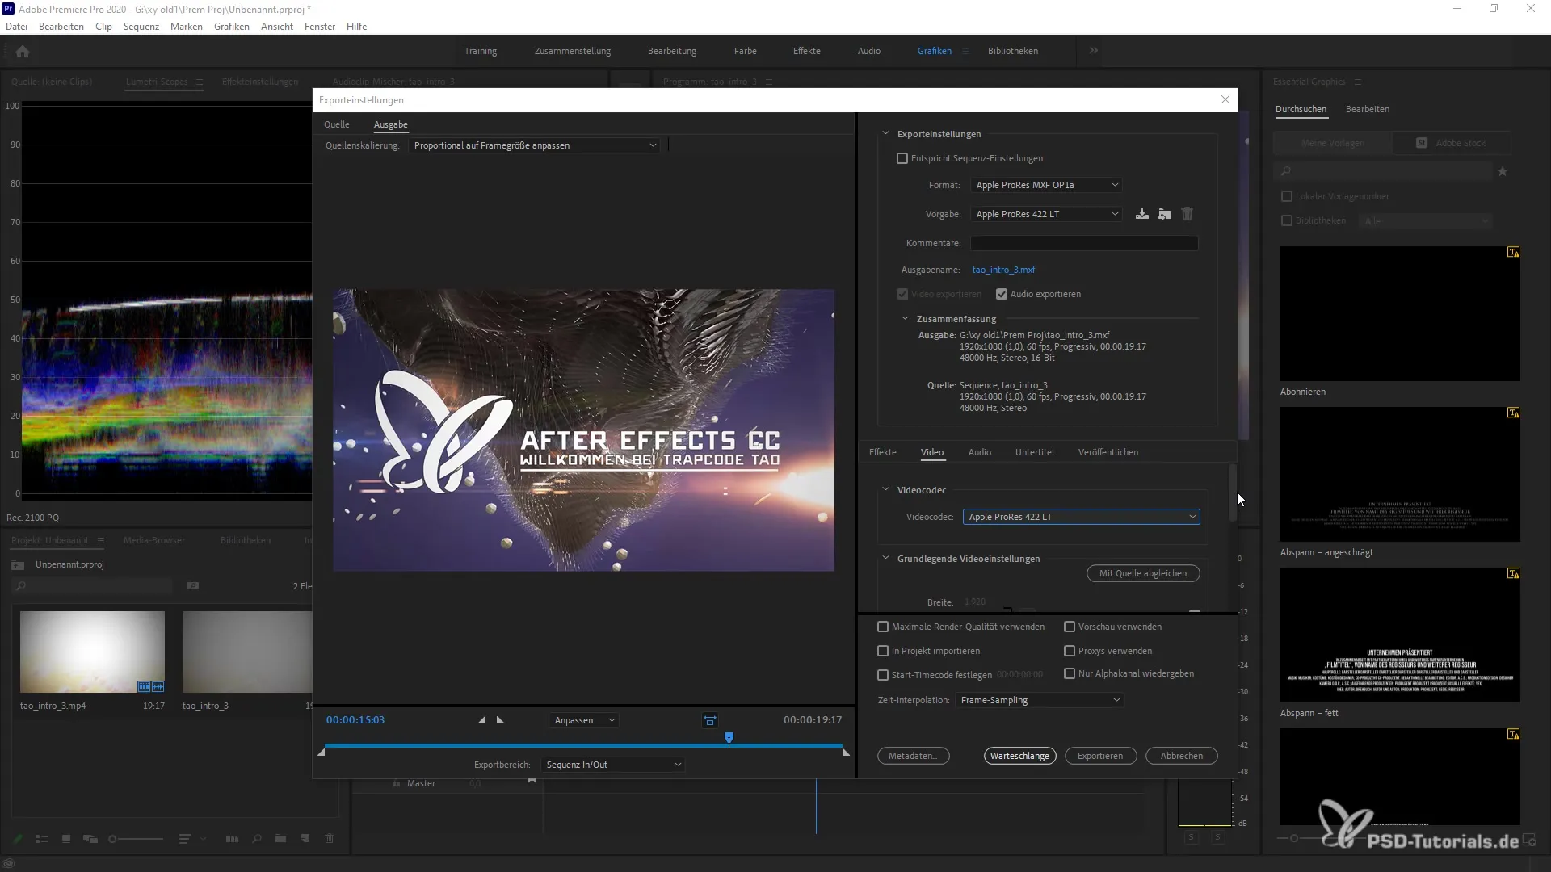This screenshot has width=1551, height=872.
Task: Switch Project panel to freeform view
Action: tap(90, 839)
